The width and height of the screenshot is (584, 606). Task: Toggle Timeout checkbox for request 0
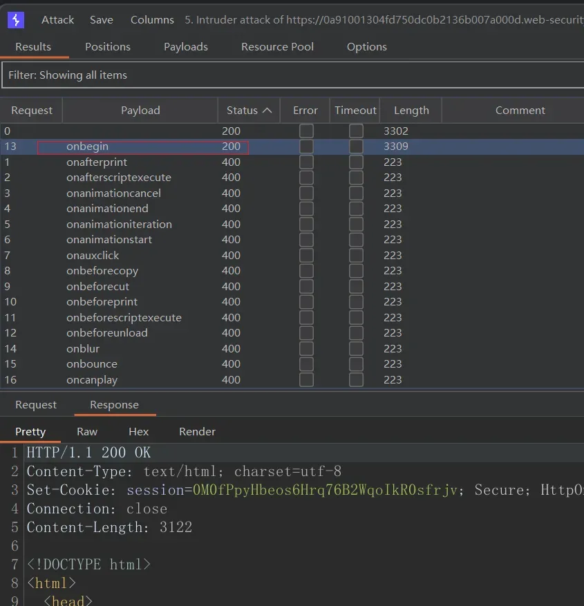(x=356, y=131)
